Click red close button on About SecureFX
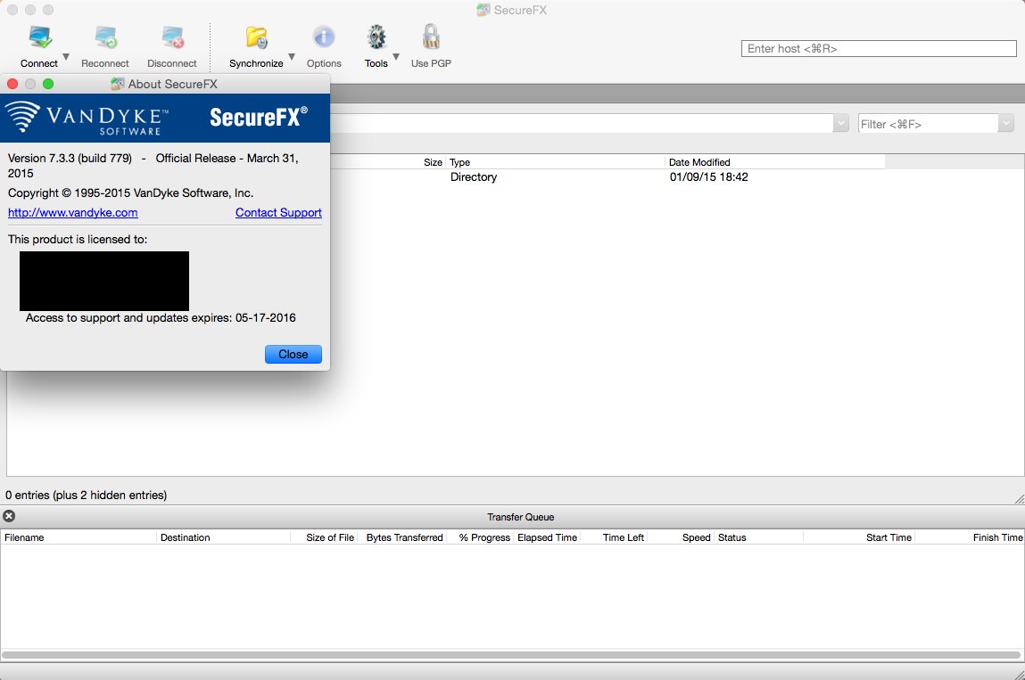This screenshot has height=680, width=1025. (x=12, y=84)
